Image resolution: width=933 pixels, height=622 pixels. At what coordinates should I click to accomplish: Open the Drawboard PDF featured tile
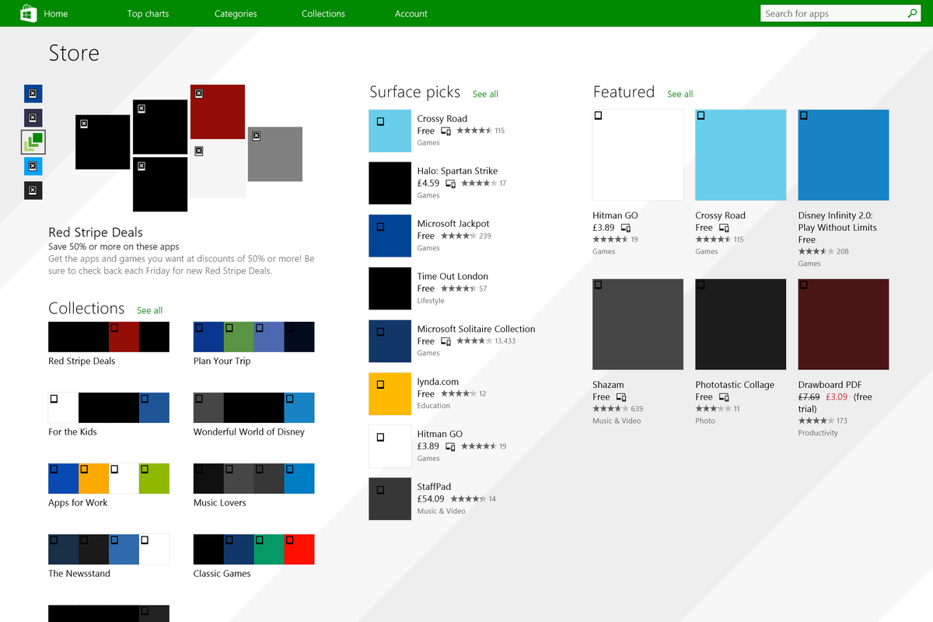(x=844, y=324)
